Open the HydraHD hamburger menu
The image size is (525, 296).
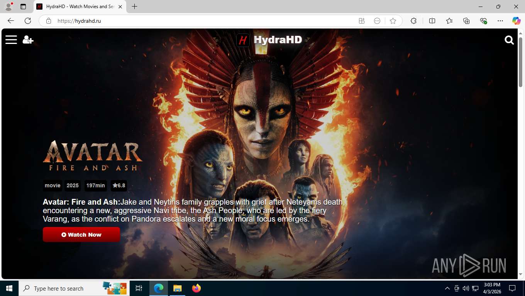coord(11,40)
